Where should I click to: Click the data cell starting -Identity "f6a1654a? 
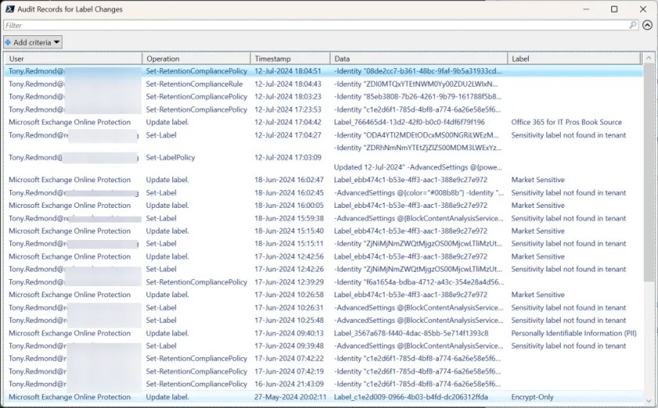(x=419, y=282)
